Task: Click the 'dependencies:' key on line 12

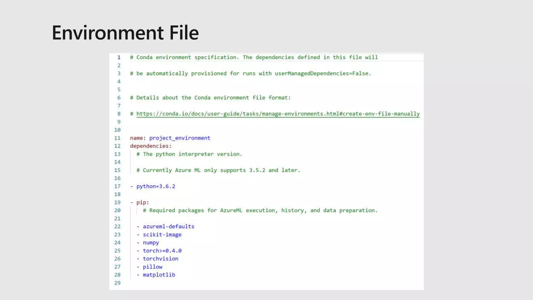Action: [x=150, y=146]
